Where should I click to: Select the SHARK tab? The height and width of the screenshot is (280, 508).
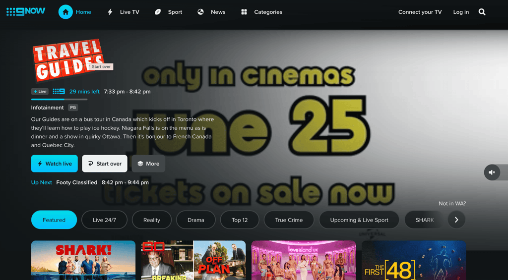tap(425, 220)
